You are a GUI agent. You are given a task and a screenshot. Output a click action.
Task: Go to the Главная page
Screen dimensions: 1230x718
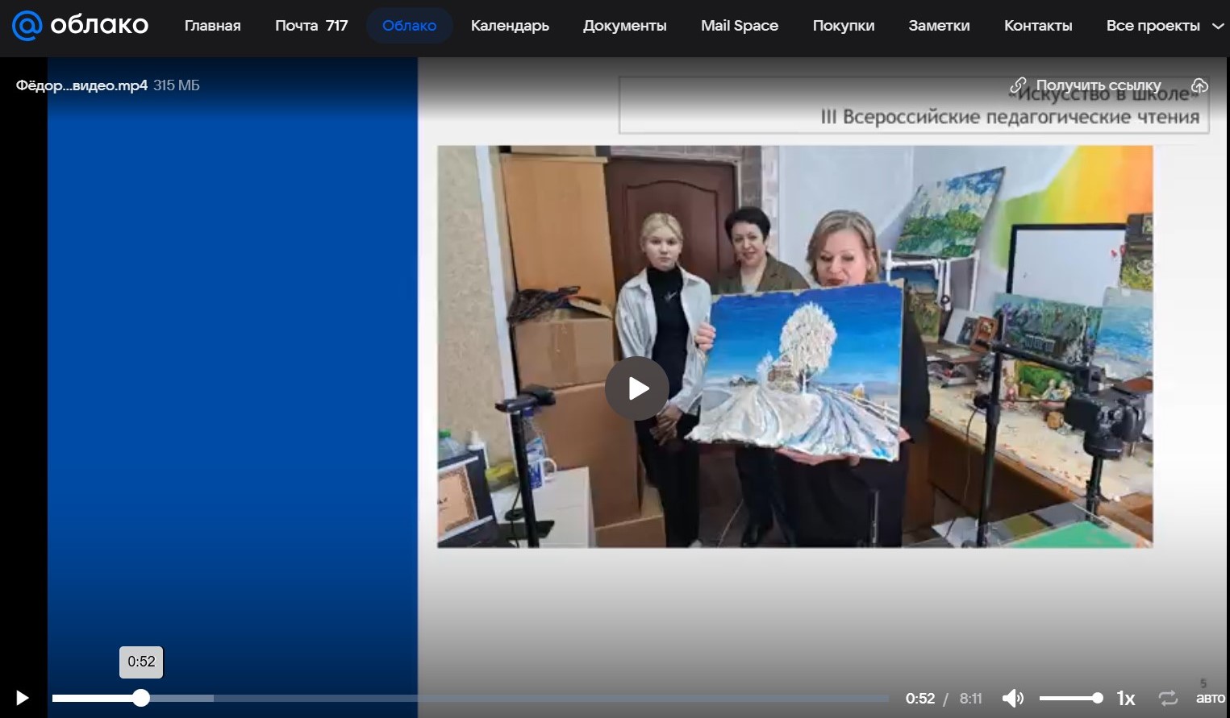(x=212, y=26)
